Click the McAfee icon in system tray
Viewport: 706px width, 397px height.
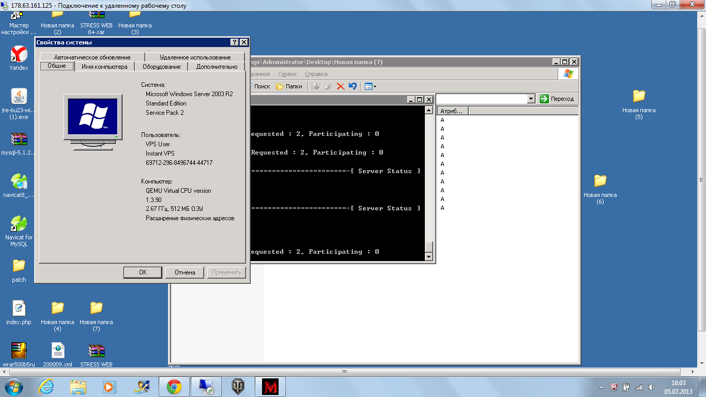click(x=614, y=387)
